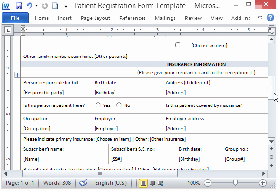
Task: Click [Address] under Address (if different)
Action: coord(176,93)
